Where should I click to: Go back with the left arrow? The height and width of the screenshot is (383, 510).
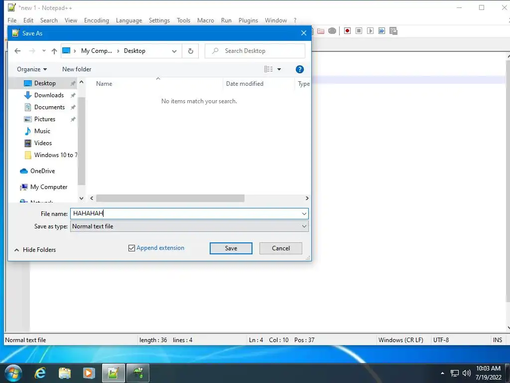pos(17,51)
